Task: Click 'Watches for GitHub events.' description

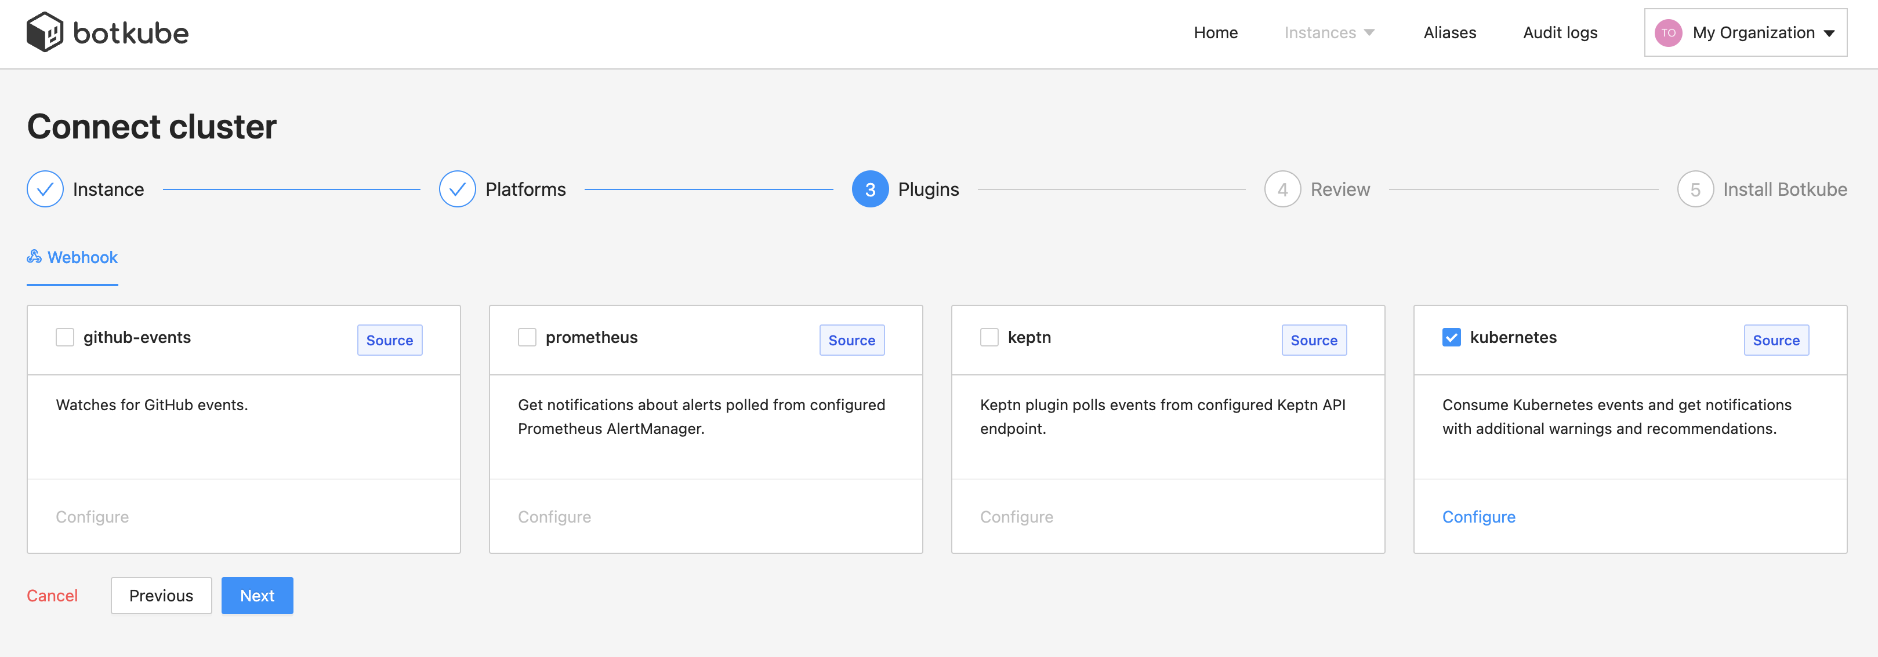Action: tap(151, 405)
